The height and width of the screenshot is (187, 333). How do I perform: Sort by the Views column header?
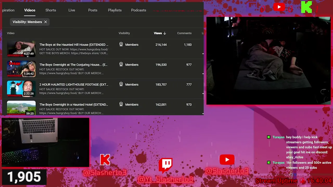pos(158,33)
